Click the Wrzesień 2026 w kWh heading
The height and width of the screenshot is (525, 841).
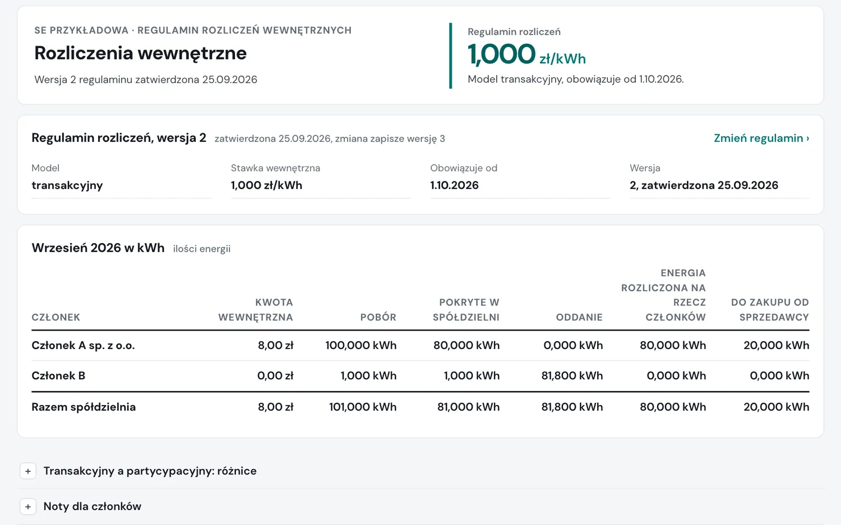(98, 248)
